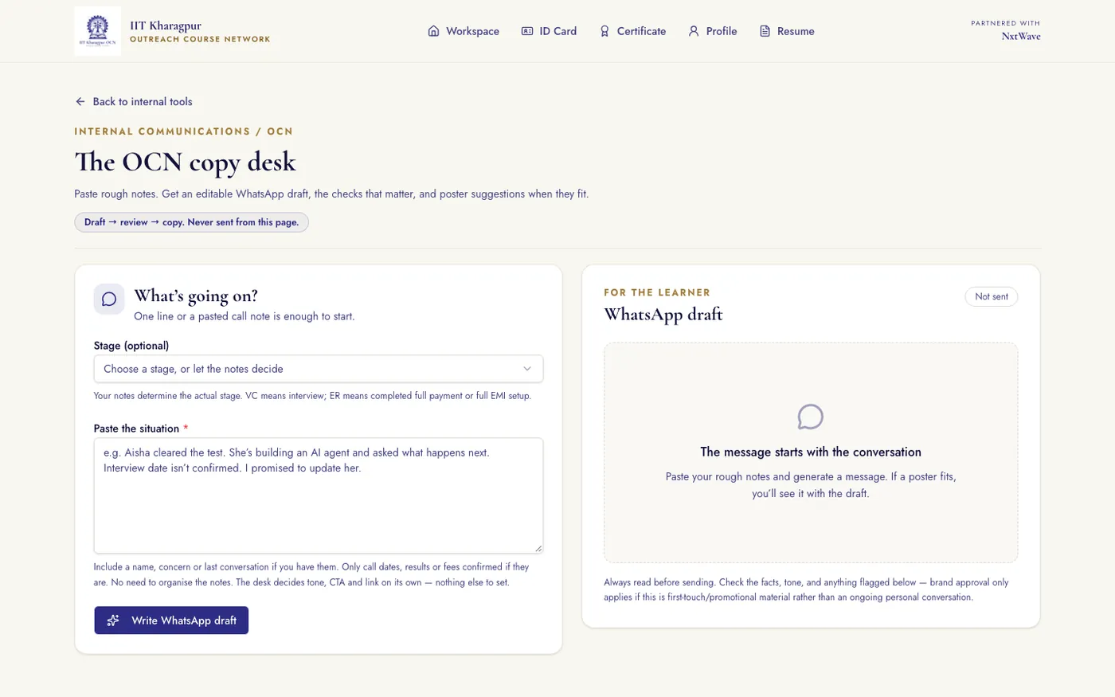This screenshot has width=1115, height=697.
Task: Click the Outreach Course Network subtitle
Action: point(200,39)
